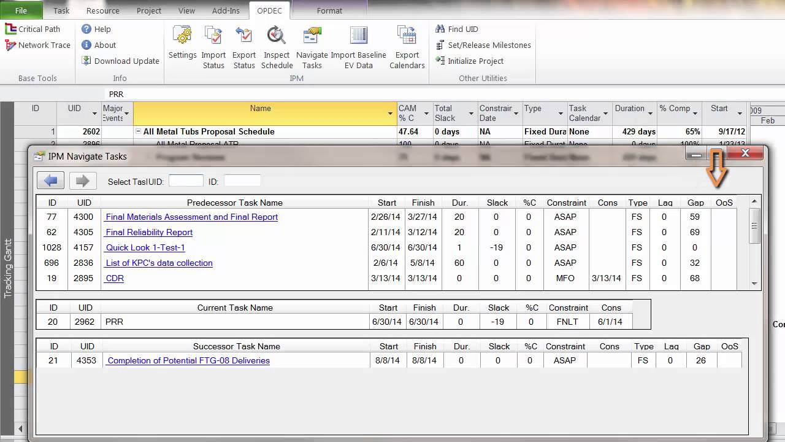
Task: Click the predecessor list scroll down arrow
Action: pos(756,283)
